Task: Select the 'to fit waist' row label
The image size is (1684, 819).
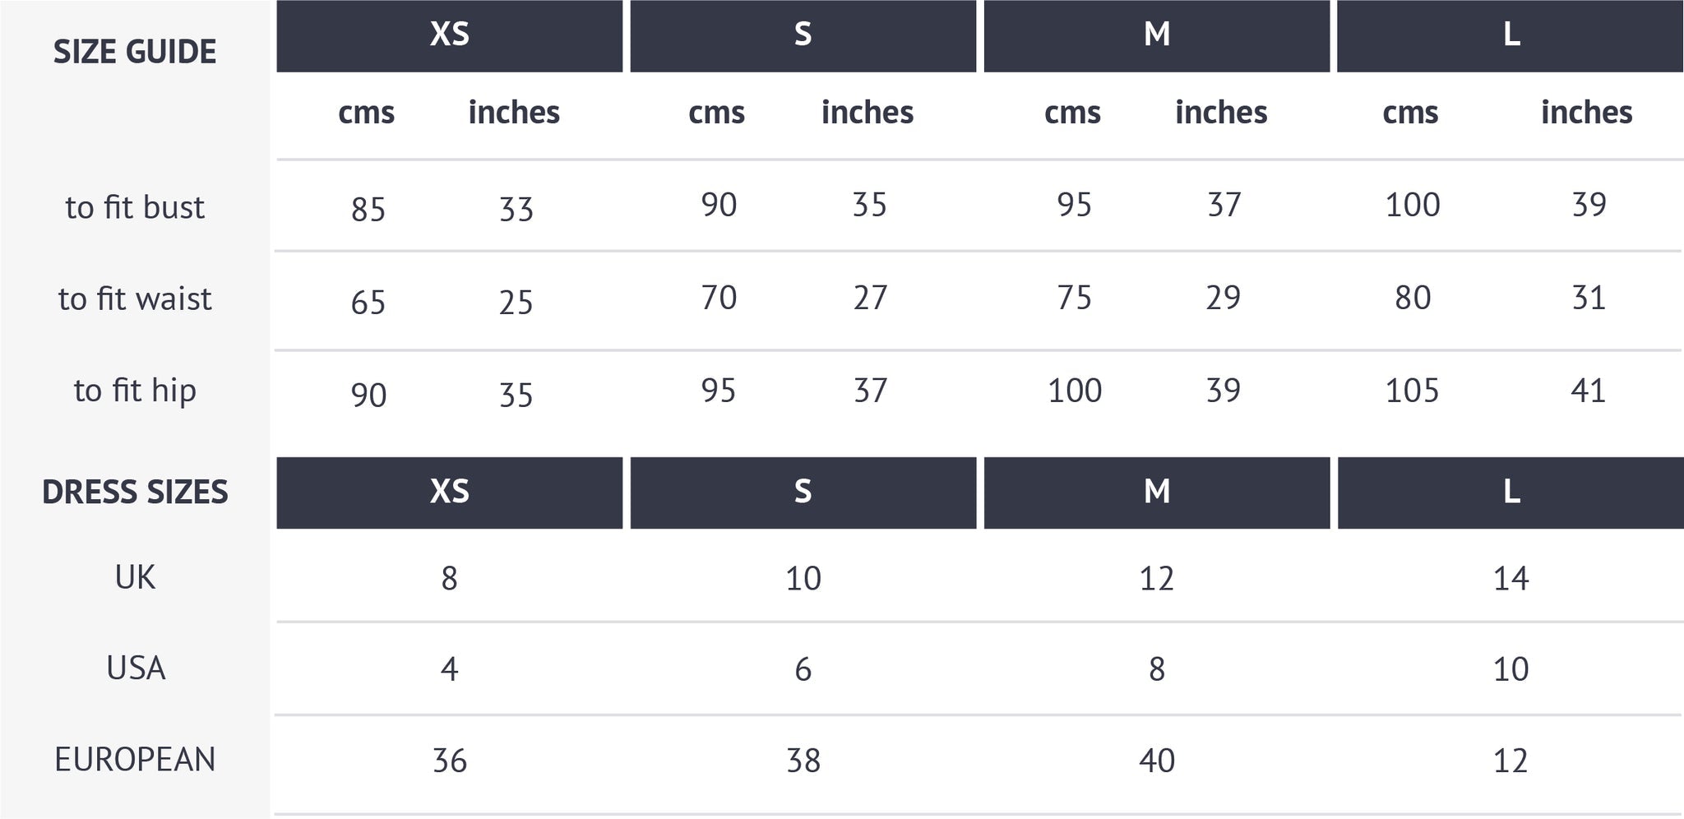Action: [x=135, y=298]
